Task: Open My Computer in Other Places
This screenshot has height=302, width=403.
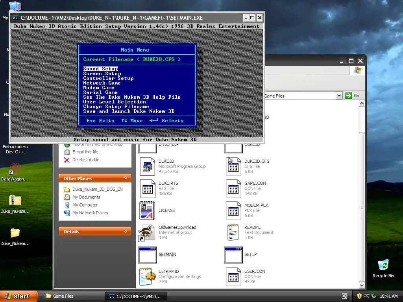Action: point(85,205)
